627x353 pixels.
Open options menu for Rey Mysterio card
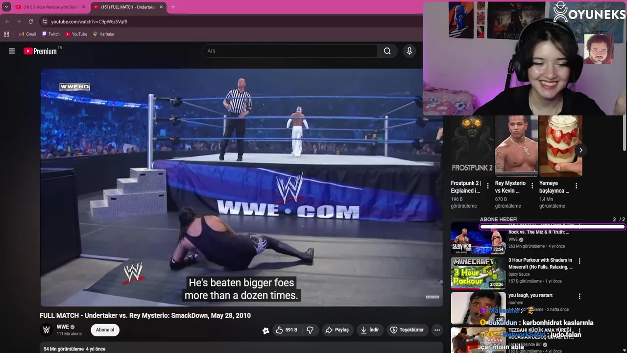532,186
